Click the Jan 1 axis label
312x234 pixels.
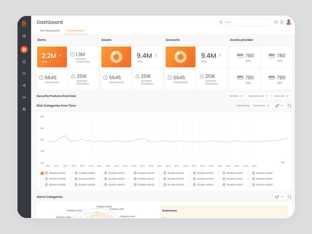tap(48, 166)
